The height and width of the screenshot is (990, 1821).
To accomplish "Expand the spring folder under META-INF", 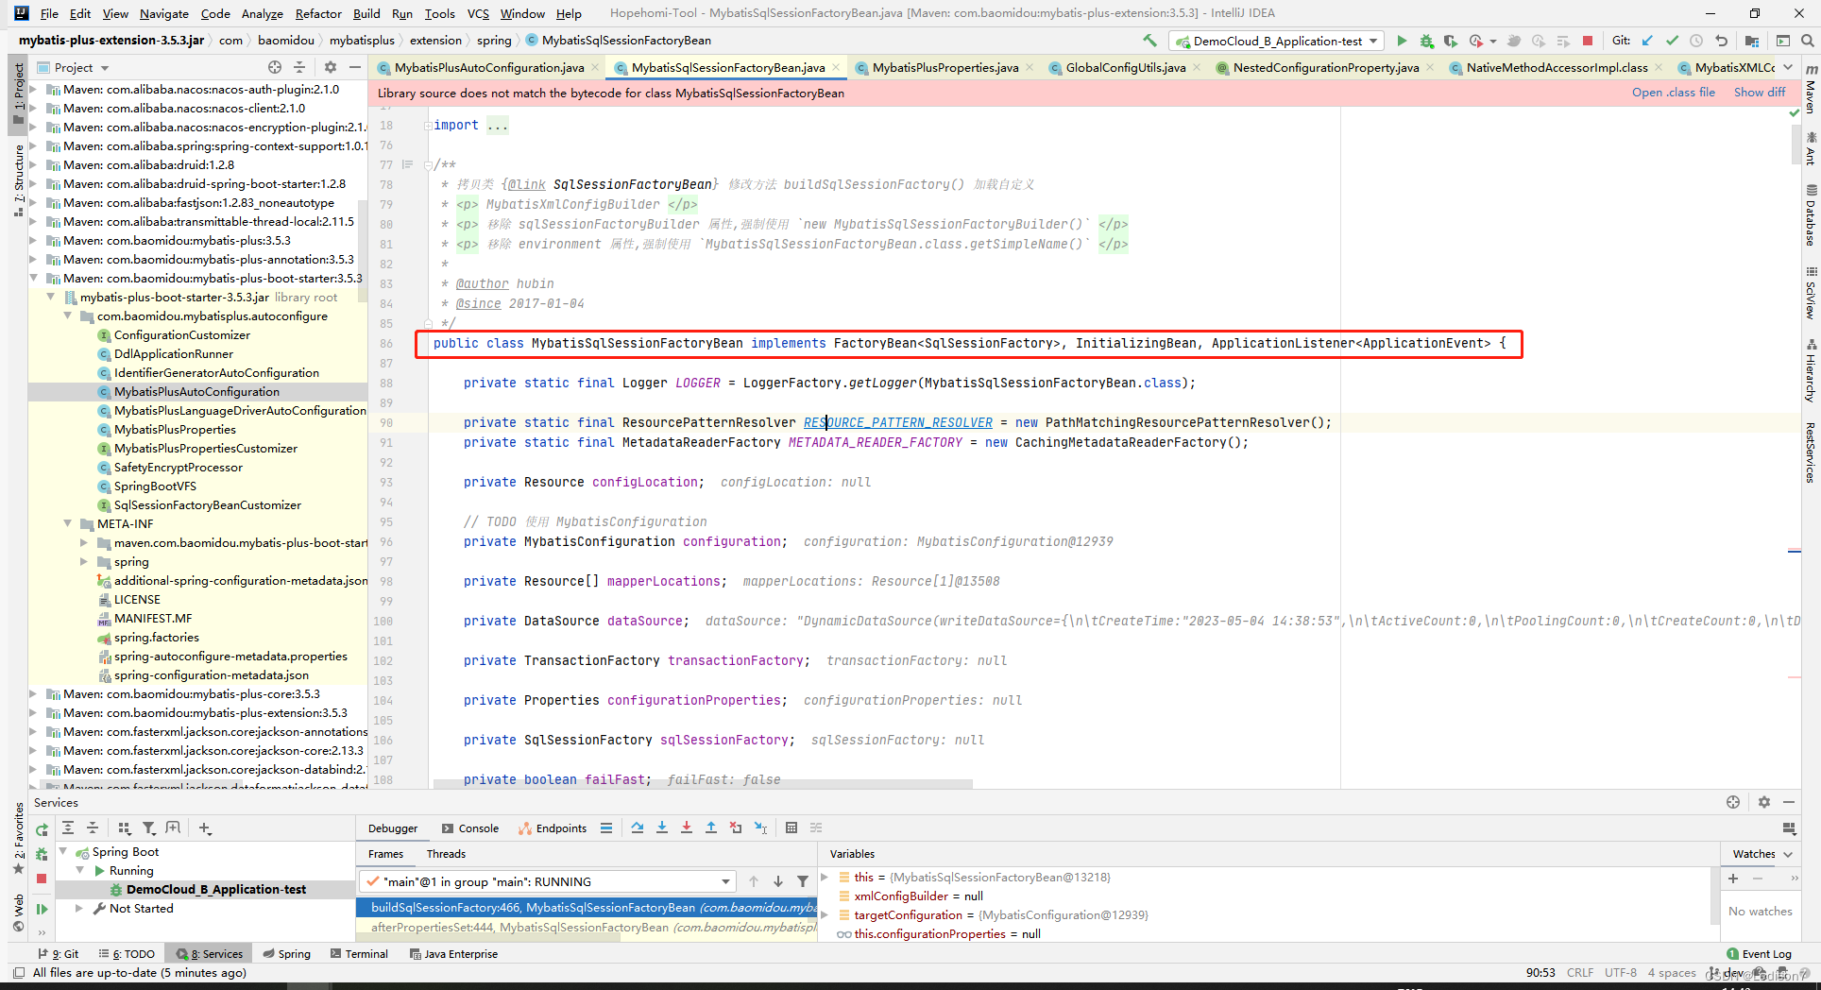I will click(x=84, y=561).
